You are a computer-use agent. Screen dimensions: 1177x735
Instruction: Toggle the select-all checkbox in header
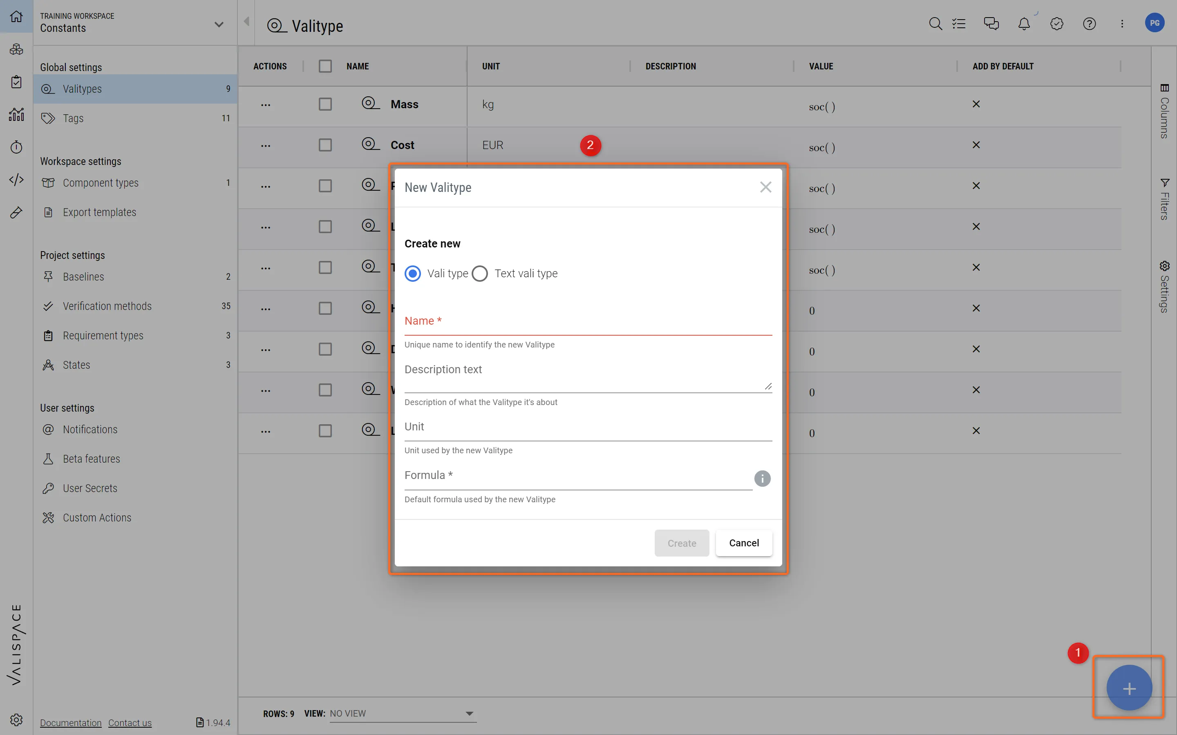325,66
